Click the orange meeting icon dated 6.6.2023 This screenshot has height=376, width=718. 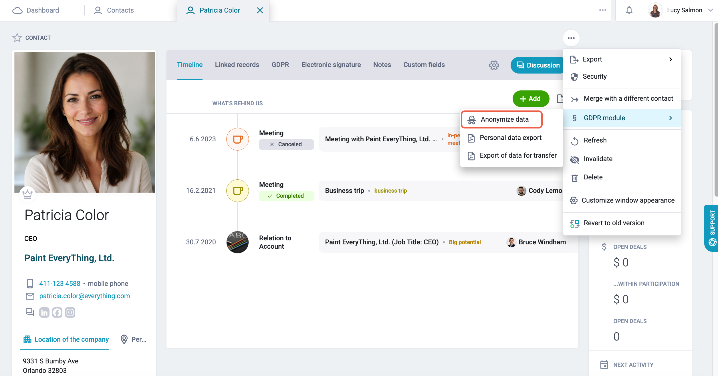point(237,139)
